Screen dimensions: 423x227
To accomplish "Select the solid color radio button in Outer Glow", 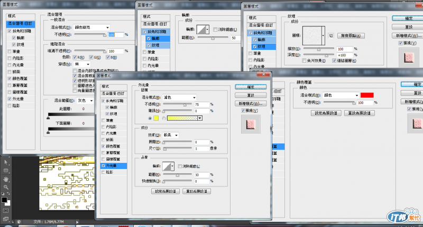I will point(150,119).
